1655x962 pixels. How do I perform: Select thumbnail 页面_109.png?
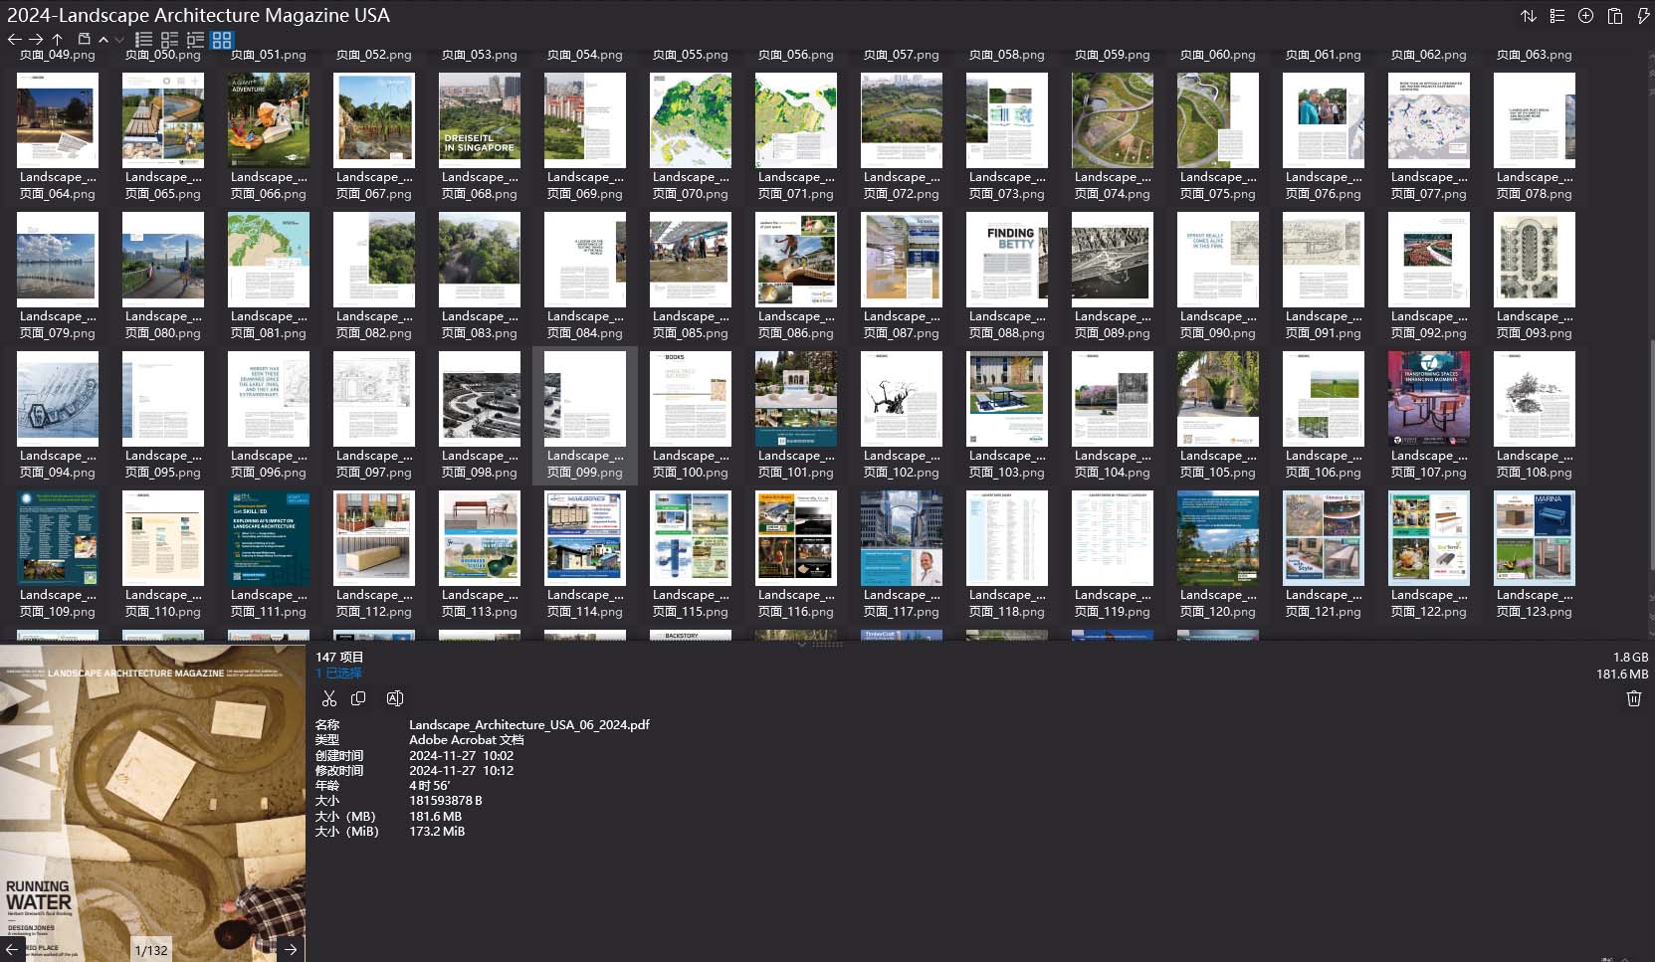coord(58,539)
